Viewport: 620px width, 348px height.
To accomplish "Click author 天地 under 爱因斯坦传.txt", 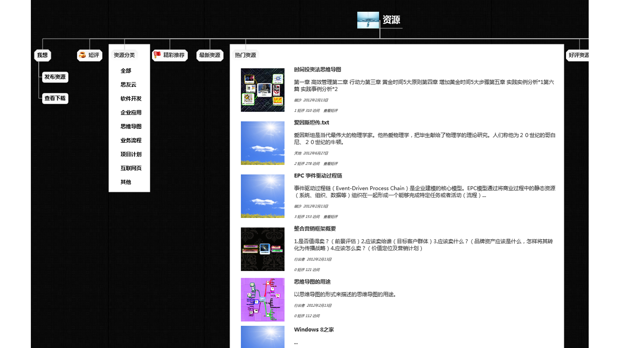I will (298, 153).
